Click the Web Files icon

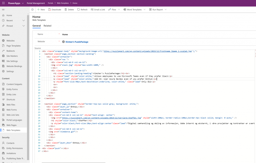(x=3, y=105)
